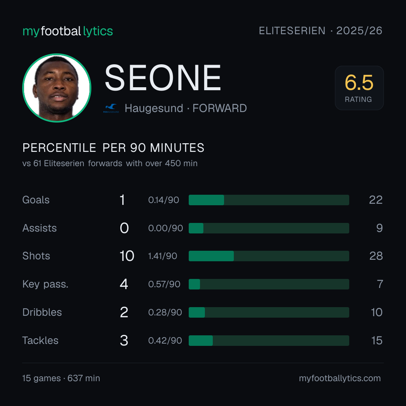
Task: Open the myfootballytics.com footer link
Action: [x=340, y=378]
